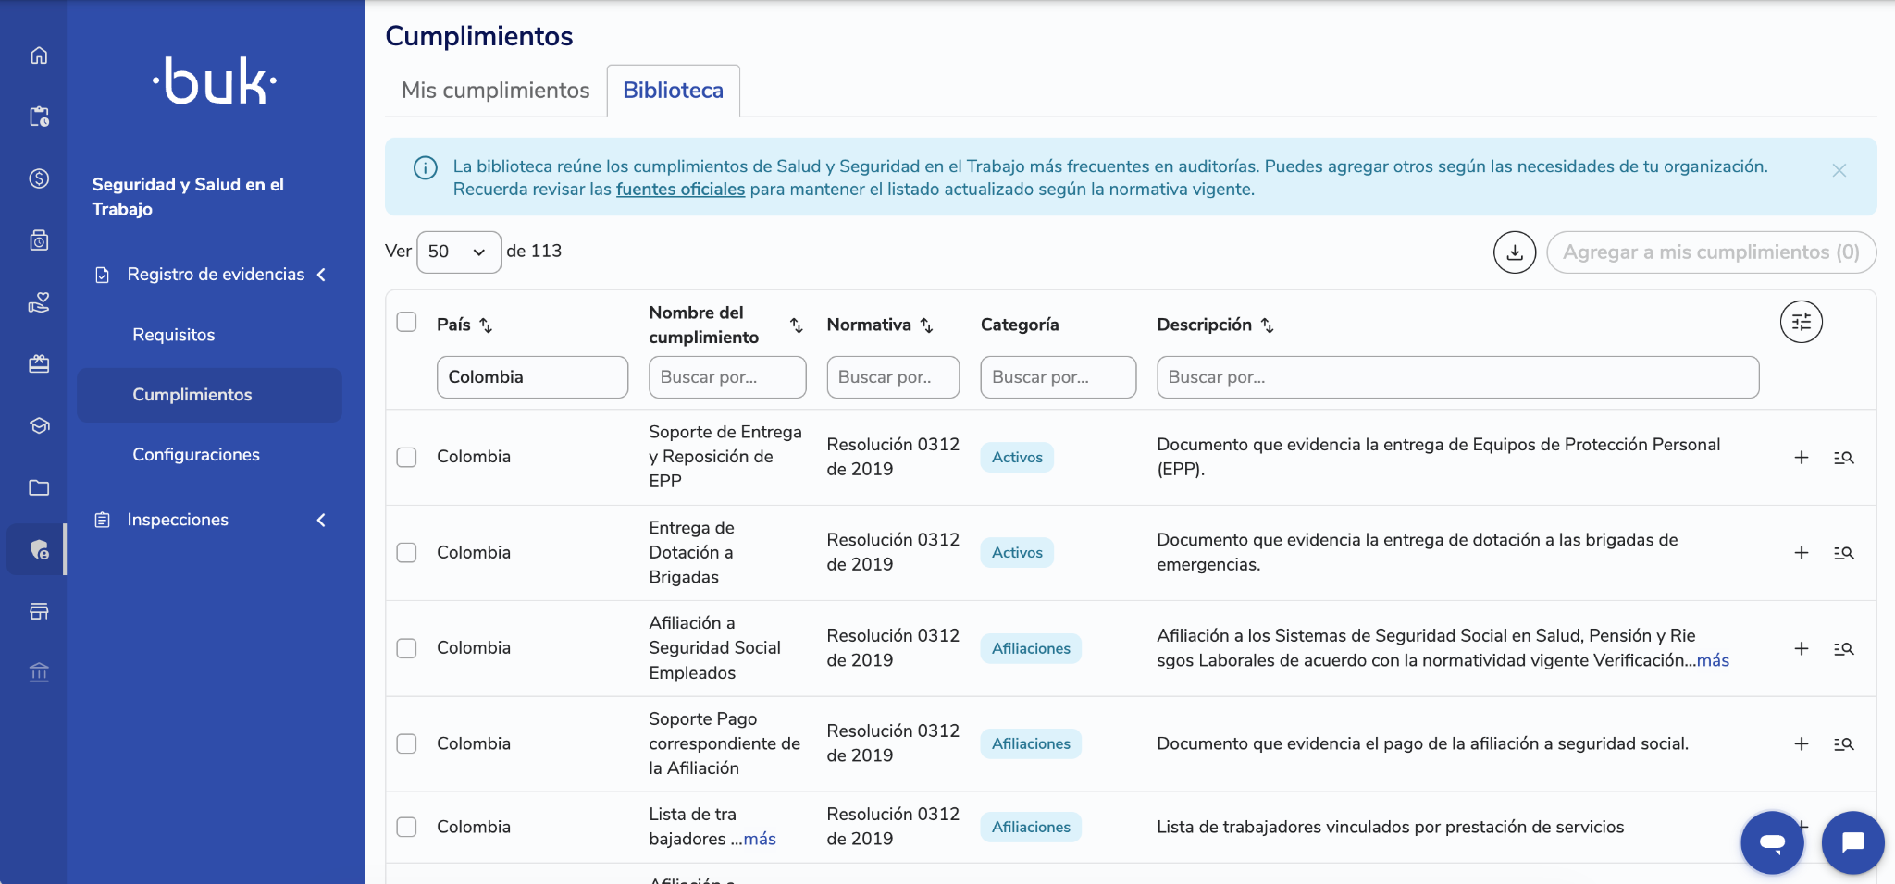Open Requisitos in the sidebar
The image size is (1895, 884).
click(x=174, y=335)
